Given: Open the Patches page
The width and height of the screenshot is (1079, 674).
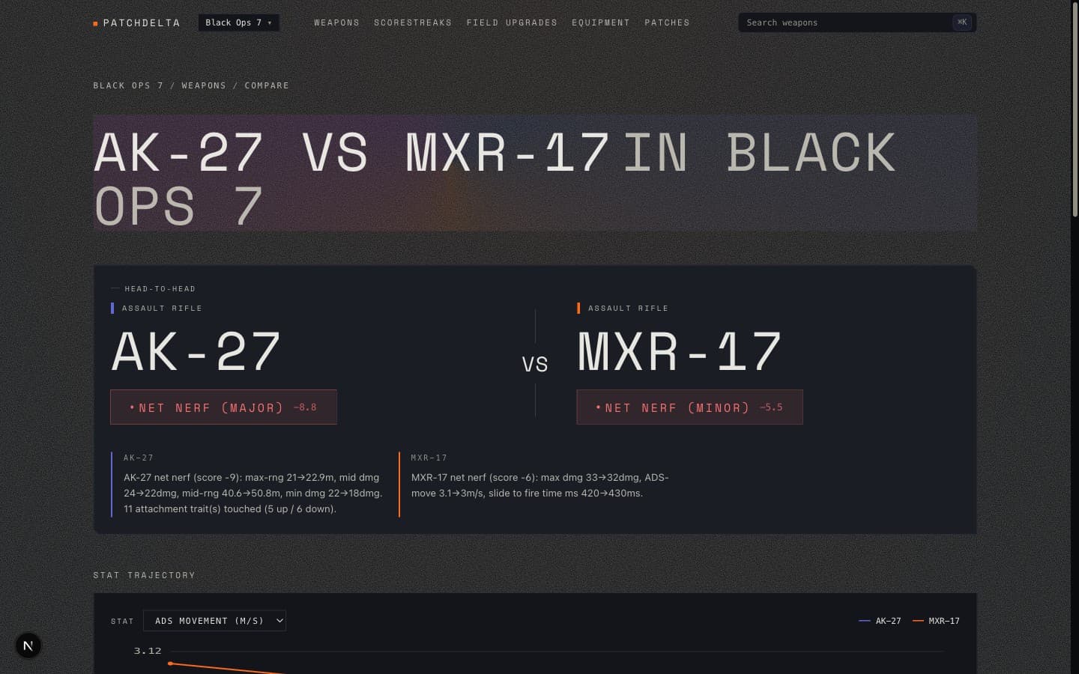Looking at the screenshot, I should 667,22.
